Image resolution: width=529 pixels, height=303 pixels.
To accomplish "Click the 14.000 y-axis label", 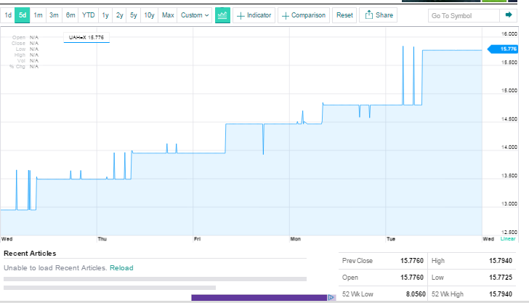I will [509, 147].
